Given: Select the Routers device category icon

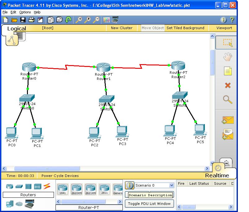Looking at the screenshot, I should click(10, 186).
